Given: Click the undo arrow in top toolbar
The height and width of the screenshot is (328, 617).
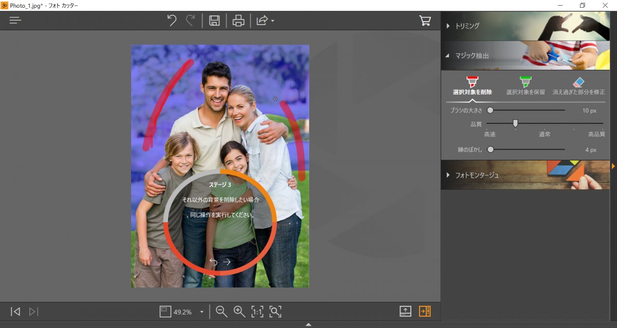Looking at the screenshot, I should point(172,21).
